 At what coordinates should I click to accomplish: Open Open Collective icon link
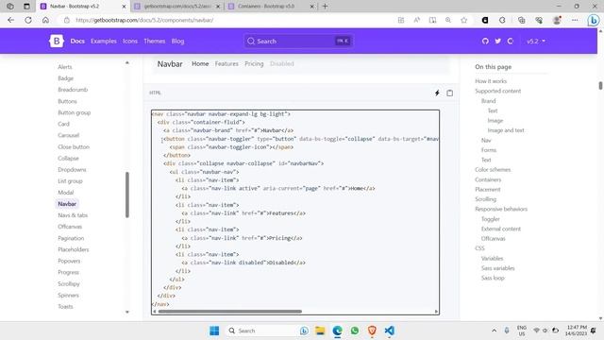(x=511, y=41)
